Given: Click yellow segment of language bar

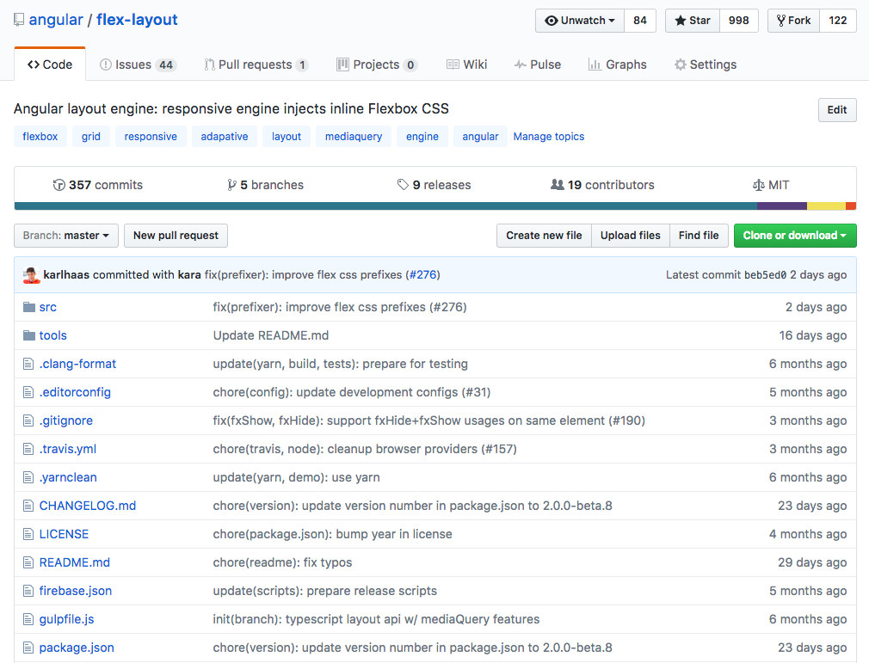Looking at the screenshot, I should pos(826,206).
